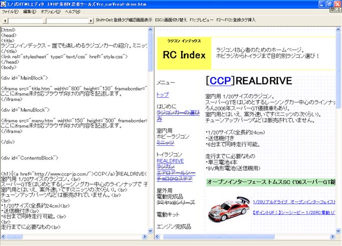This screenshot has width=342, height=246.
Task: Click down arrow of preview pane scrollbar
Action: (338, 231)
